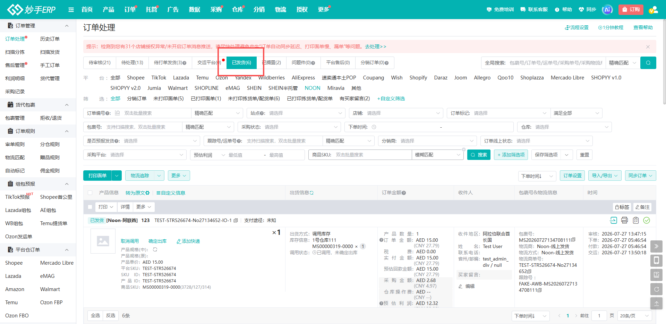Open the 站点 site dropdown

[x=296, y=113]
